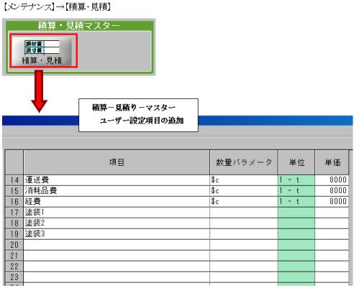Image resolution: width=354 pixels, height=288 pixels.
Task: Click the 積算・見積マスター panel title
Action: (79, 26)
